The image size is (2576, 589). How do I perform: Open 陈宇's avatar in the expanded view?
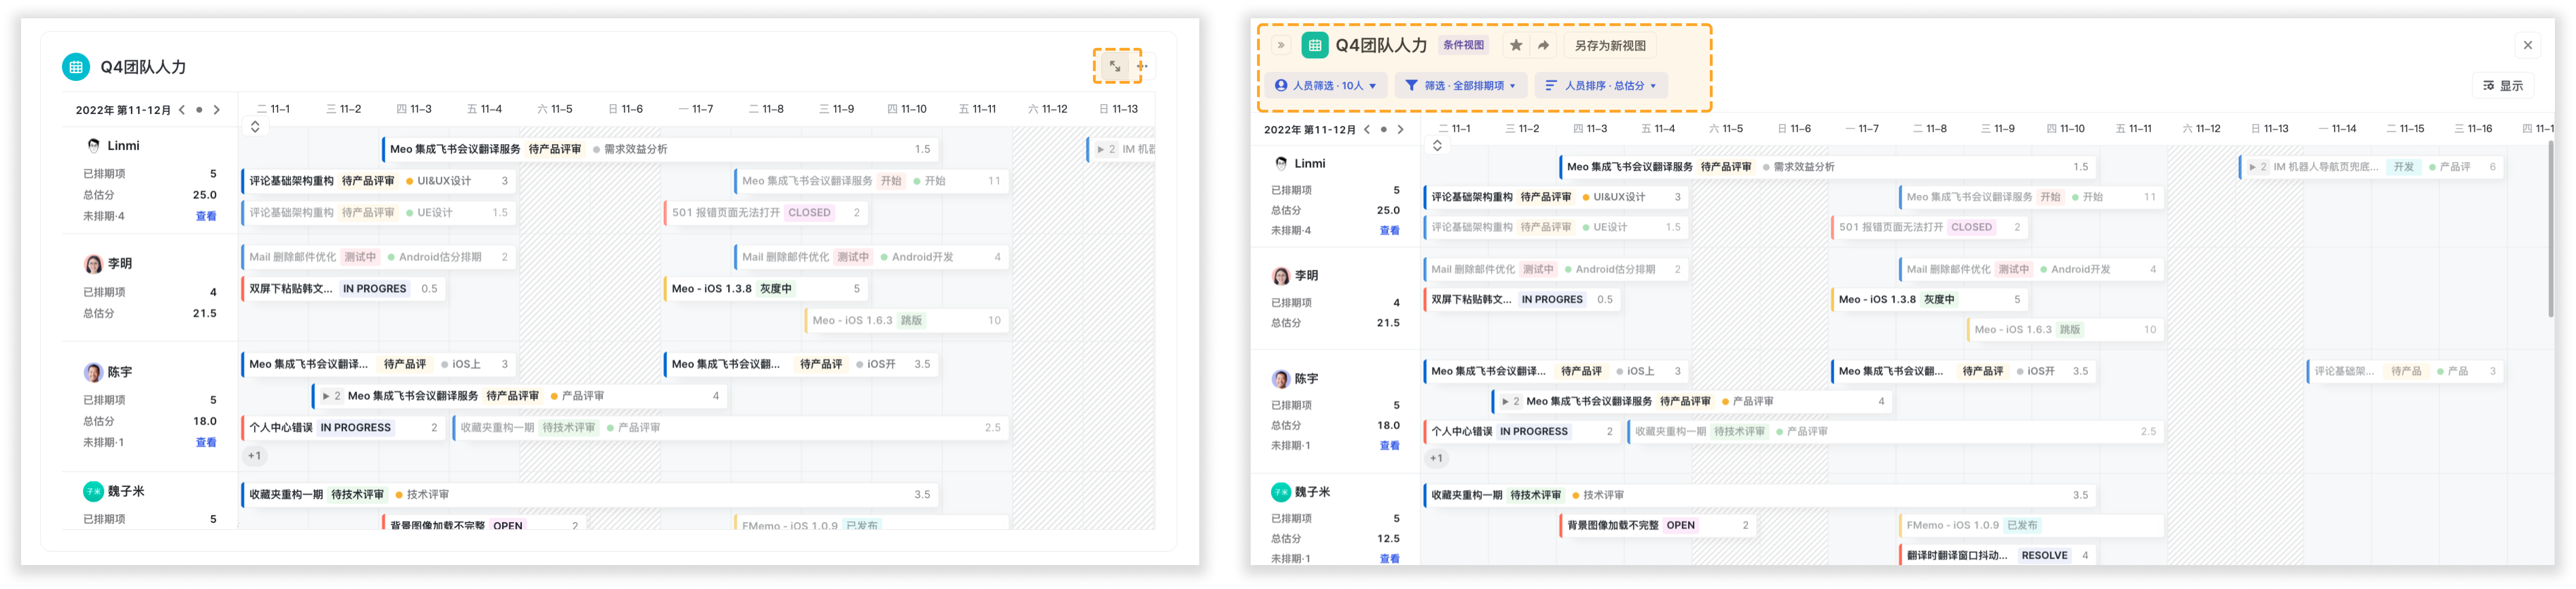coord(1281,379)
